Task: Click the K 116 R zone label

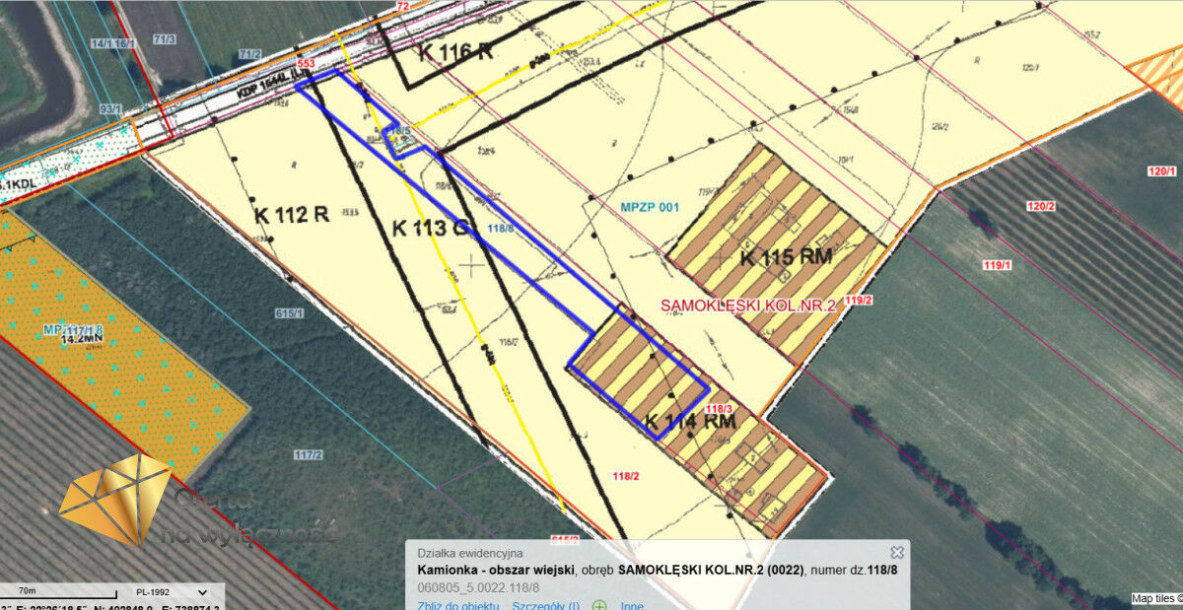Action: click(454, 53)
